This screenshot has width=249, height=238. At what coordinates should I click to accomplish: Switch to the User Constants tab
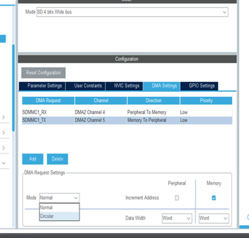coord(85,86)
